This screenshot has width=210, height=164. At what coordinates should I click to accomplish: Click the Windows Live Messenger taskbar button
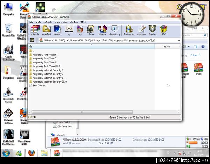point(19,153)
